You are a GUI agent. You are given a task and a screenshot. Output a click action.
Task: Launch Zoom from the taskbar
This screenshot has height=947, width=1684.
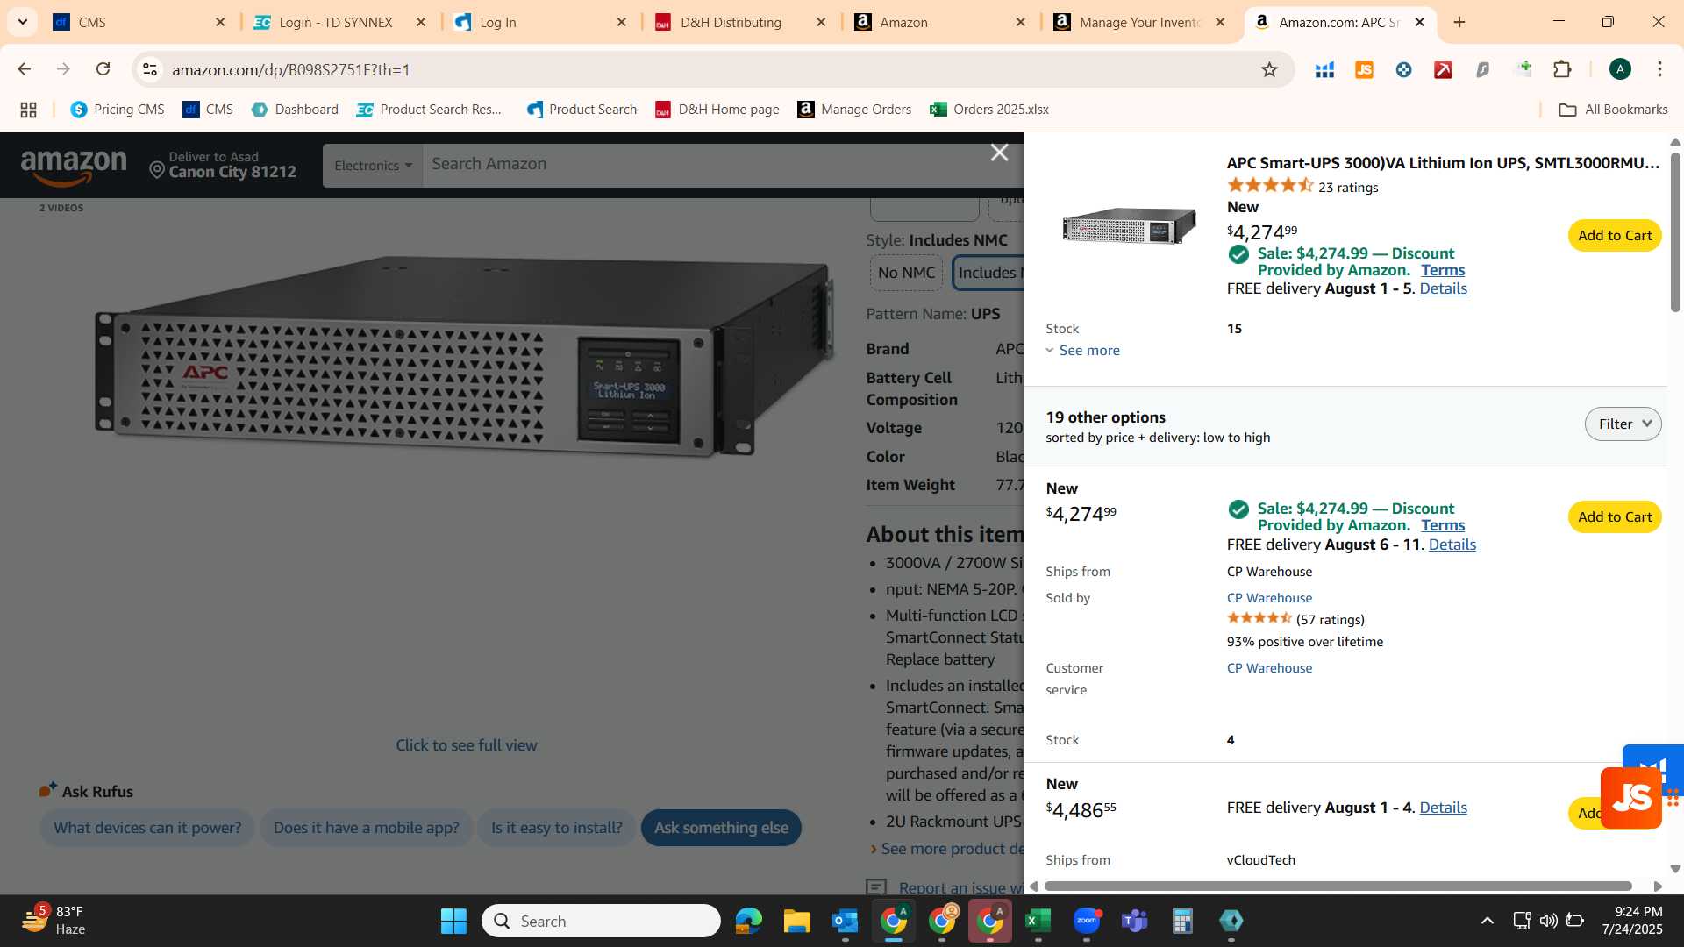[x=1087, y=921]
